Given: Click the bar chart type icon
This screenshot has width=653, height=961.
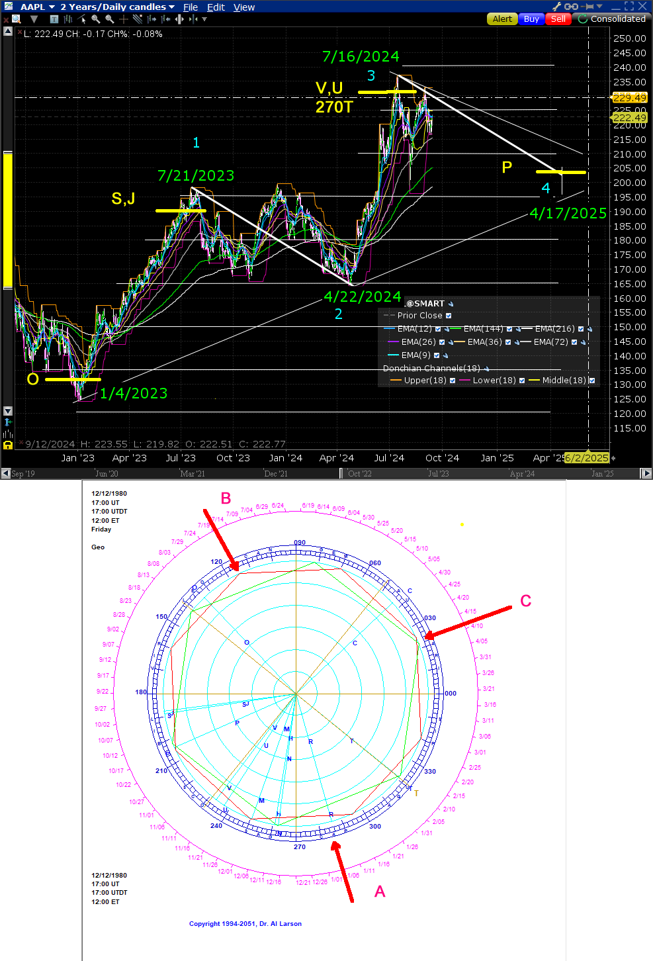Looking at the screenshot, I should tap(68, 19).
